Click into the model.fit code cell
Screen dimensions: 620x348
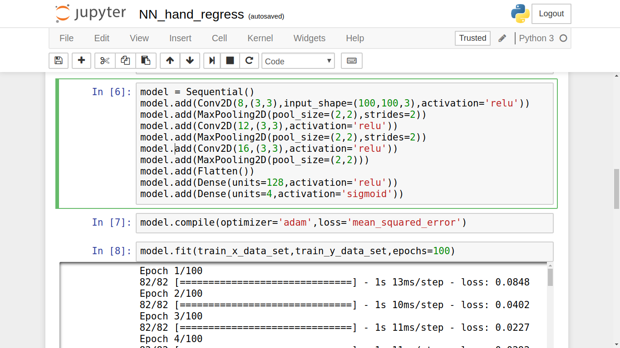344,251
